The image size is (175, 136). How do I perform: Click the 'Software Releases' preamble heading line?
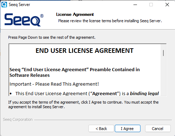pos(30,75)
